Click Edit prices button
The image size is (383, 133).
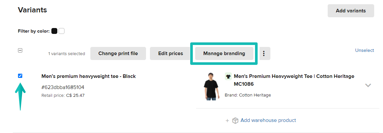(x=171, y=53)
